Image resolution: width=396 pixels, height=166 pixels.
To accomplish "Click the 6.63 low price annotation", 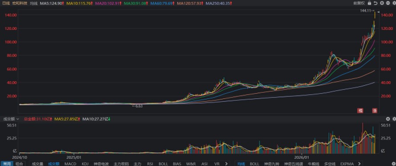I will [x=138, y=106].
